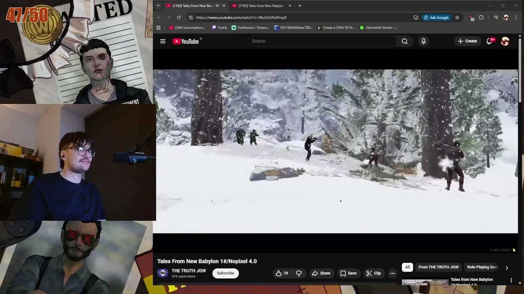Open the Chrome three-dot menu

[516, 18]
